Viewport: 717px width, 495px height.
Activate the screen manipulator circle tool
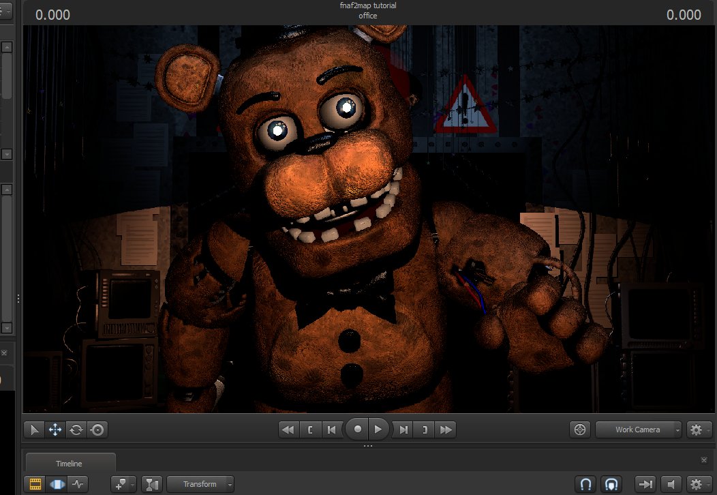pyautogui.click(x=97, y=430)
